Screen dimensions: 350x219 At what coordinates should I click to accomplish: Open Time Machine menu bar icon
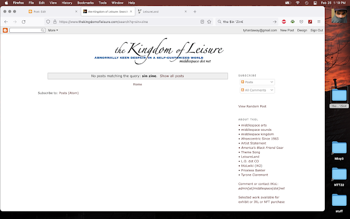tap(307, 3)
